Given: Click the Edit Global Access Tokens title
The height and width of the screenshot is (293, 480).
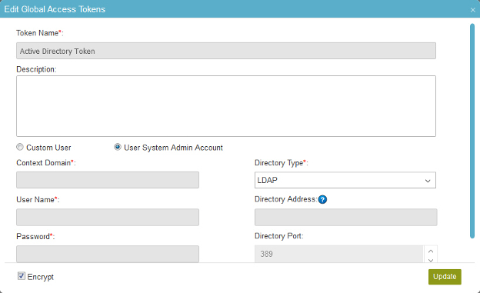Looking at the screenshot, I should click(55, 9).
